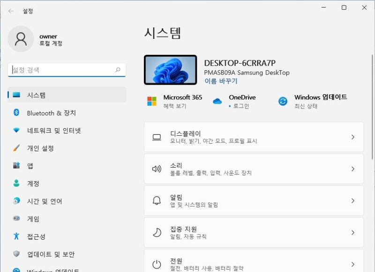Click the 소리 speaker icon

click(x=157, y=169)
